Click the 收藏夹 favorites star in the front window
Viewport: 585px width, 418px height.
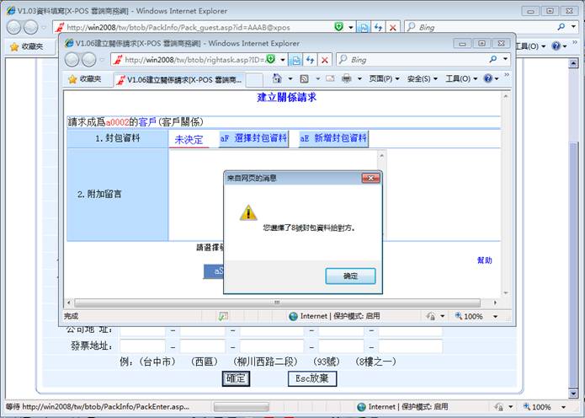84,78
